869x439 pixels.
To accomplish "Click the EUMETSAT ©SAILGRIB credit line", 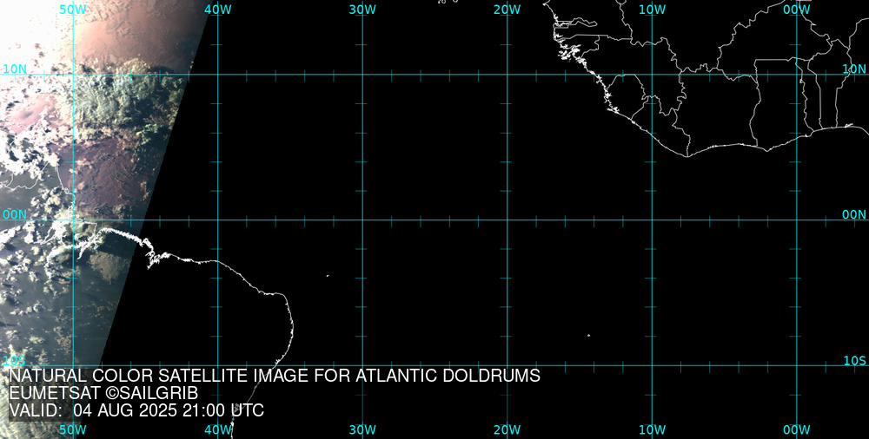I will point(103,393).
